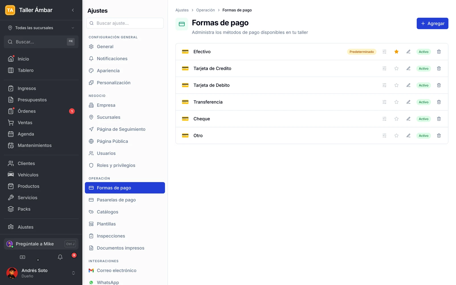Click the notifications bell icon
The image size is (456, 285).
pyautogui.click(x=60, y=257)
